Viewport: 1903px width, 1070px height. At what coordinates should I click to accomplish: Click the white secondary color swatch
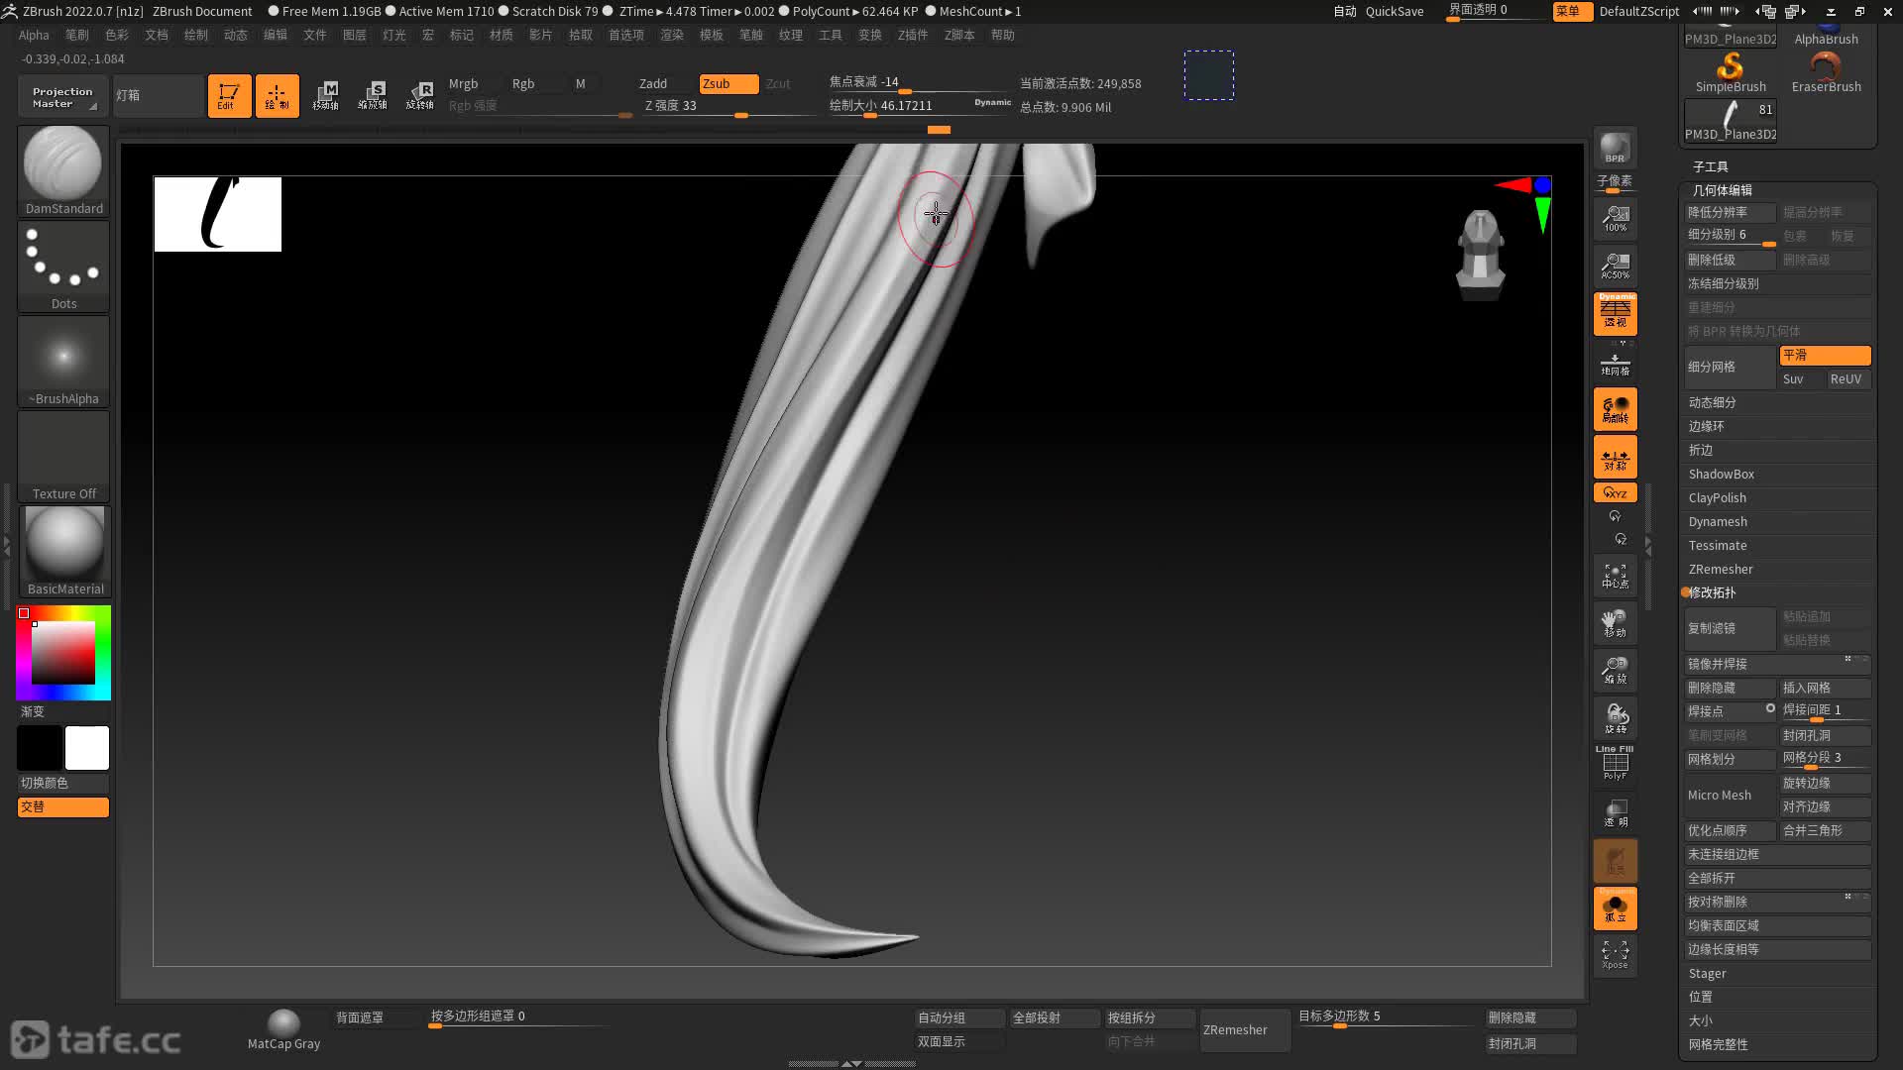(x=87, y=748)
